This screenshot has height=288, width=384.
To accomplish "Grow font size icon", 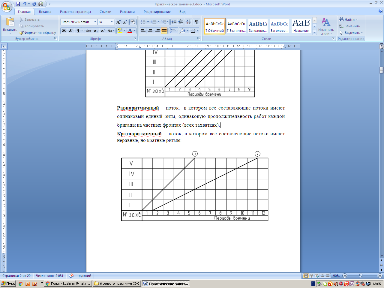I will point(118,22).
